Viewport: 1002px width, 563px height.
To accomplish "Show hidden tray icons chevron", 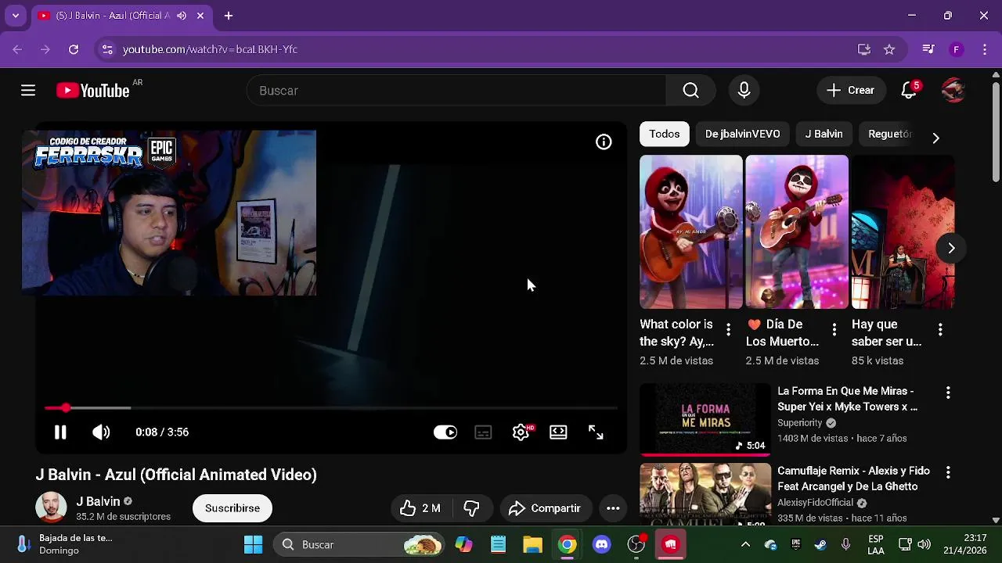I will tap(745, 544).
